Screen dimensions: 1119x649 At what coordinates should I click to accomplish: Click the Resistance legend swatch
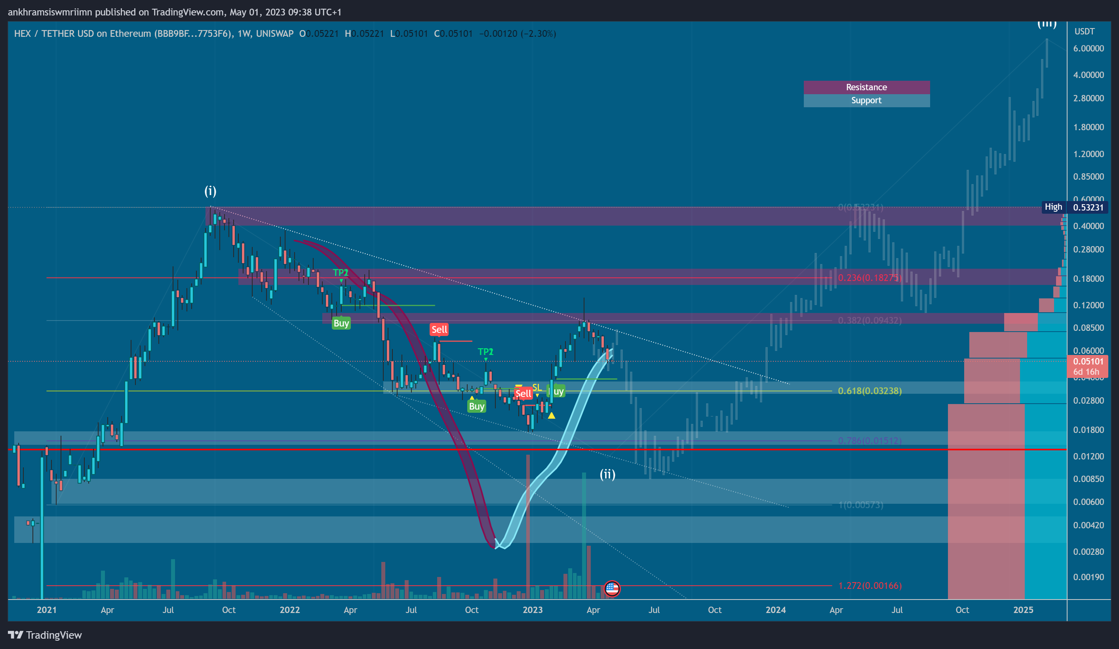(866, 87)
